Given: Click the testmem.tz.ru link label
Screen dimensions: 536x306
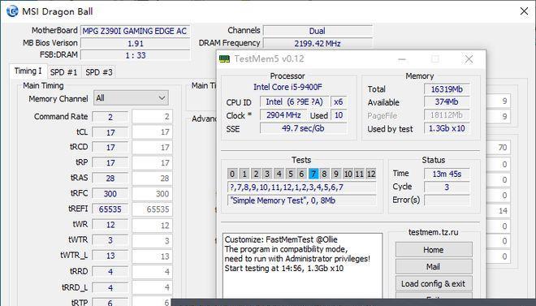Looking at the screenshot, I should click(434, 232).
